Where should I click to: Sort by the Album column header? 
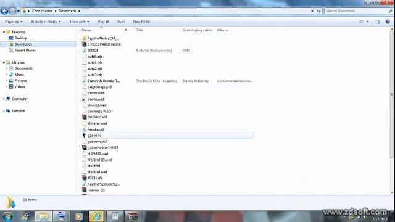click(x=222, y=30)
